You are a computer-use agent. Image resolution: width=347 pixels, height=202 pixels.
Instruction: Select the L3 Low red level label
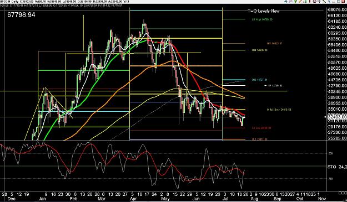(261, 128)
